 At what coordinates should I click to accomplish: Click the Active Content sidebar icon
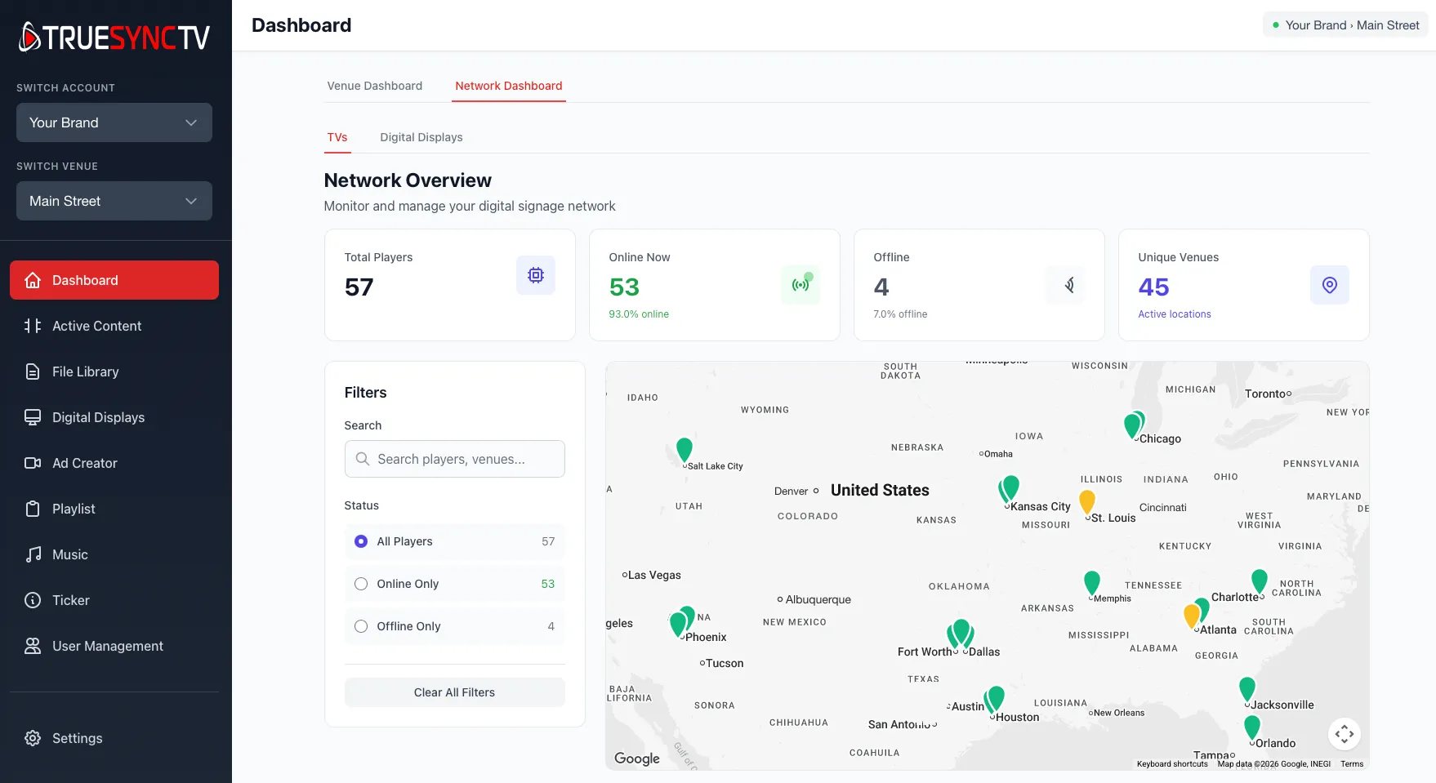point(33,326)
